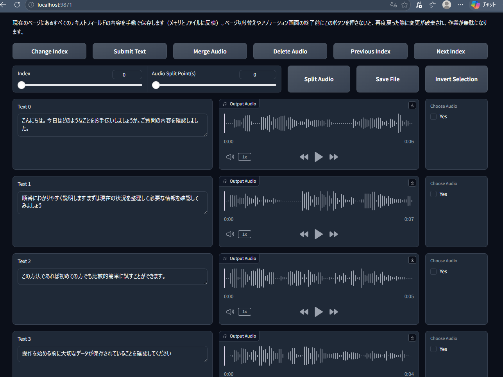Download the Text 1 output audio

pos(412,183)
